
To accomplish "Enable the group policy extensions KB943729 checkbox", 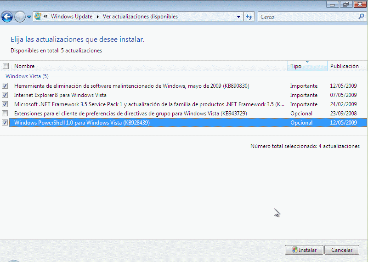I will pos(5,114).
